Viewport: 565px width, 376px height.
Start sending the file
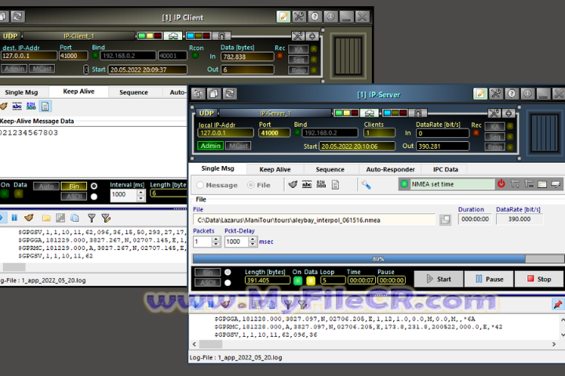click(439, 279)
